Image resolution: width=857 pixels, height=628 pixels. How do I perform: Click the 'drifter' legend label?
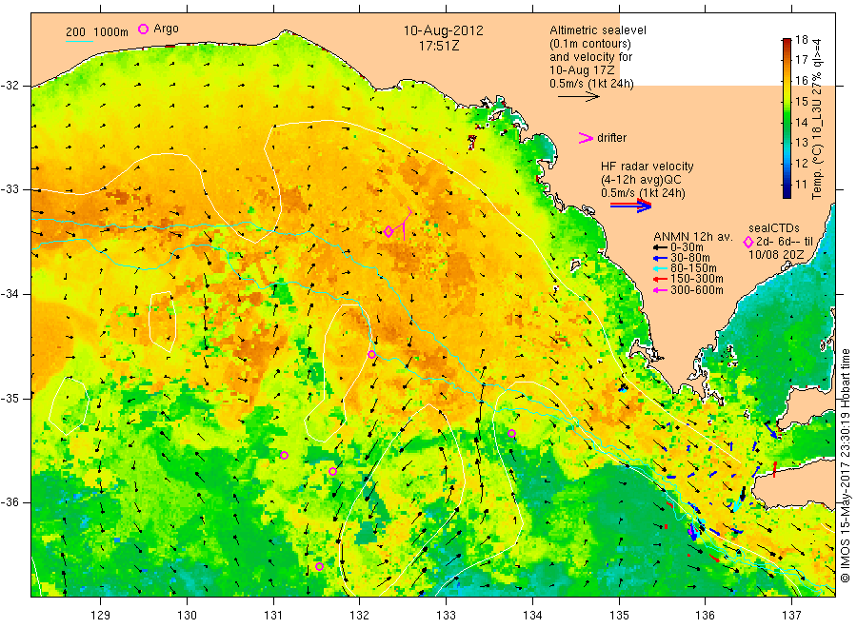tap(611, 138)
